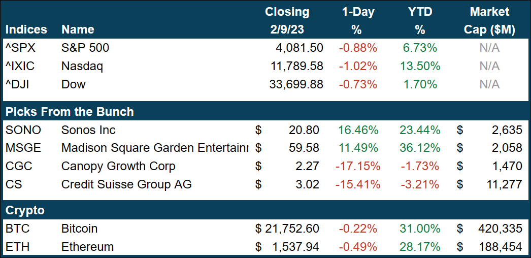Select the Nasdaq index name
This screenshot has width=531, height=258.
point(77,66)
